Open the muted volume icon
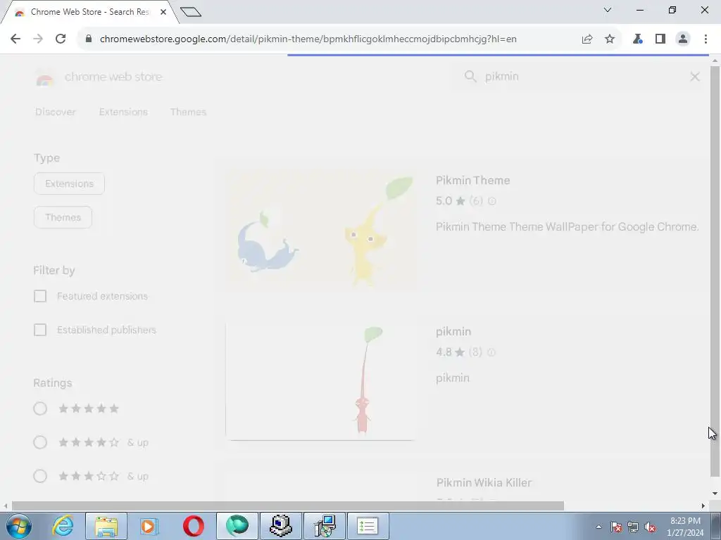 pos(650,527)
